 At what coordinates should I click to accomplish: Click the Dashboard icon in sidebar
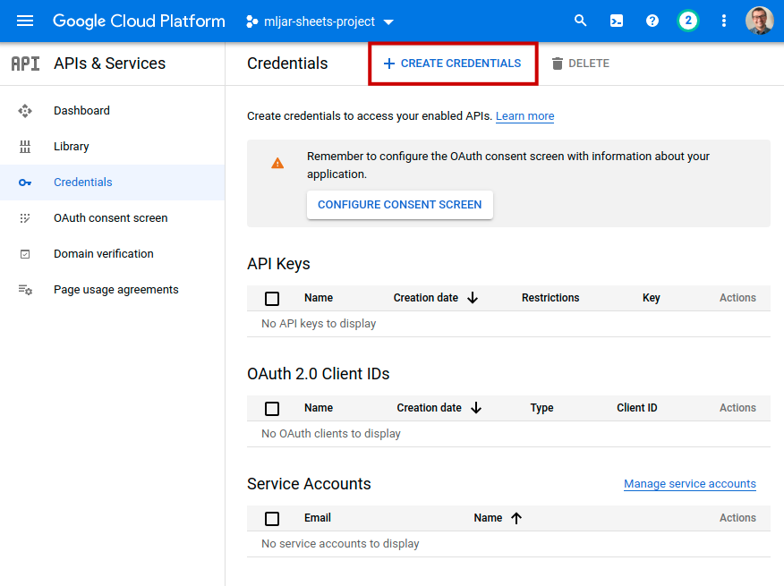click(25, 111)
